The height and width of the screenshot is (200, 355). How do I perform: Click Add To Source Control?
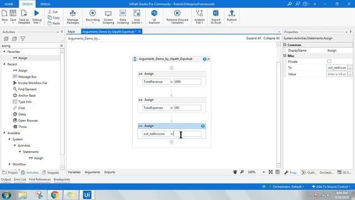pos(331,187)
